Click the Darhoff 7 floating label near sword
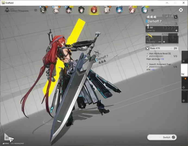The image size is (188, 146). [102, 58]
